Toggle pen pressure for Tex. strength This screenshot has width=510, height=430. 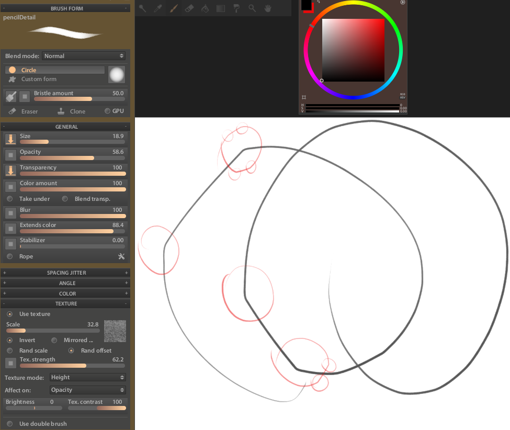(x=11, y=363)
